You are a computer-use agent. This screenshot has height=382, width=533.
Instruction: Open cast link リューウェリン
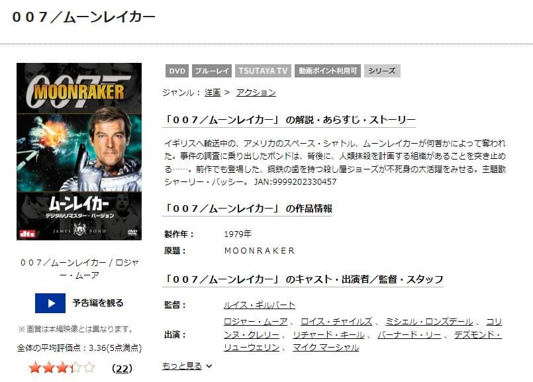[252, 348]
